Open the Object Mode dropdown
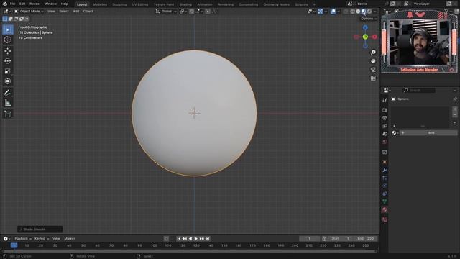460x259 pixels. [x=29, y=12]
